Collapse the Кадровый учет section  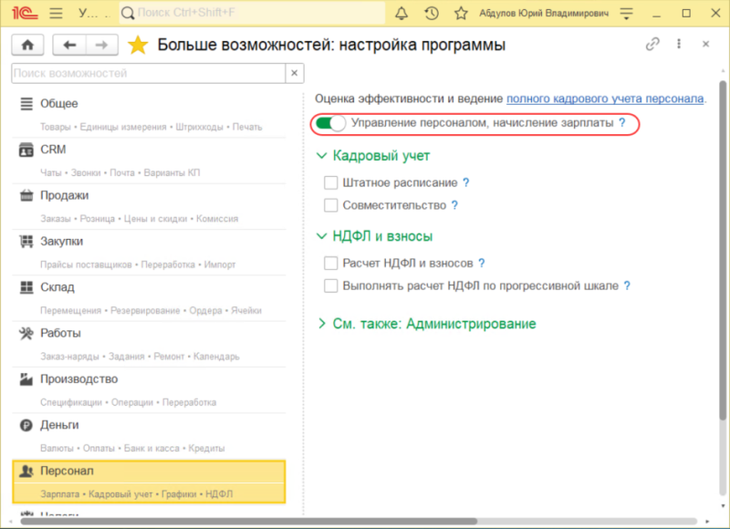321,156
